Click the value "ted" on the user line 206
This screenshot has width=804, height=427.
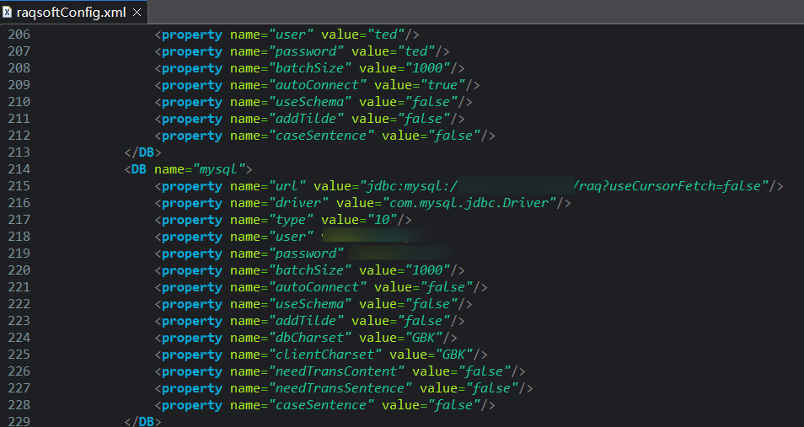click(x=386, y=35)
